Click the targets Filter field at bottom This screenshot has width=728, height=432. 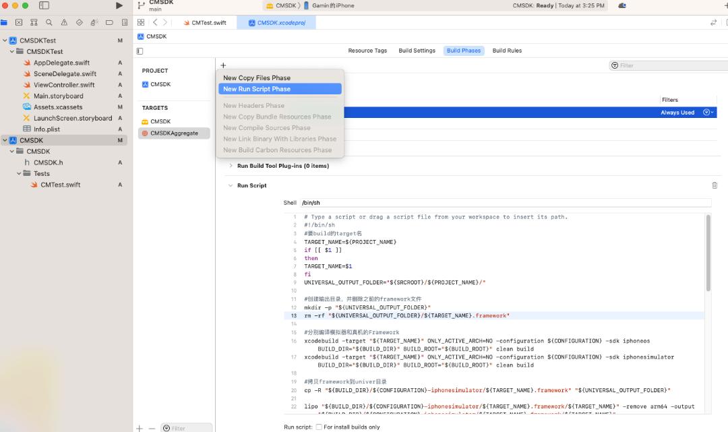187,428
